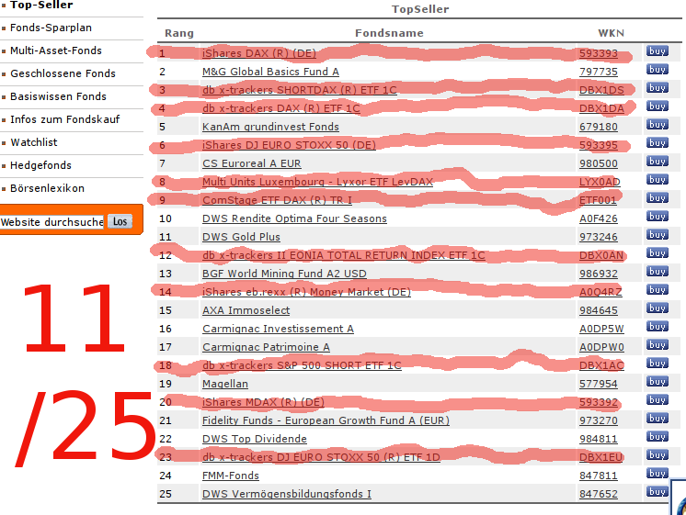686x515 pixels.
Task: Click buy button for BGF World Mining Fund
Action: pyautogui.click(x=657, y=271)
